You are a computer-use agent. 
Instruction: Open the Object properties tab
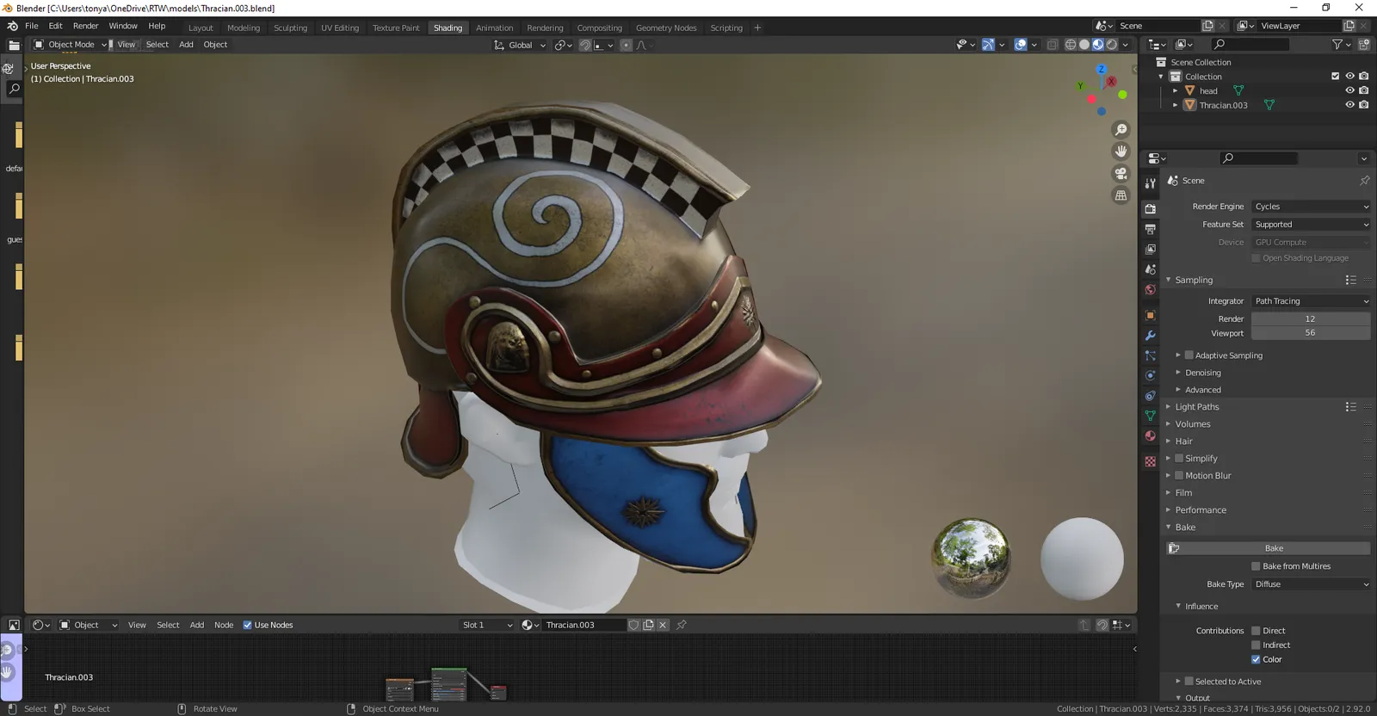coord(1151,316)
